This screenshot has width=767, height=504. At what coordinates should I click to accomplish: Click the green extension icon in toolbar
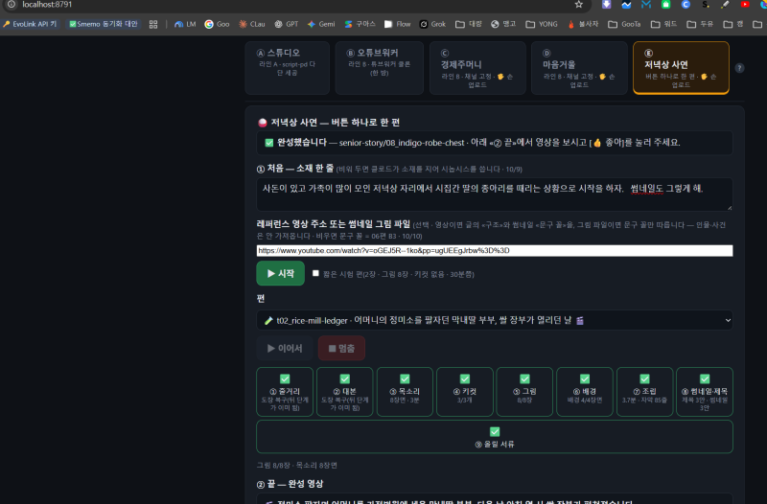click(x=665, y=5)
